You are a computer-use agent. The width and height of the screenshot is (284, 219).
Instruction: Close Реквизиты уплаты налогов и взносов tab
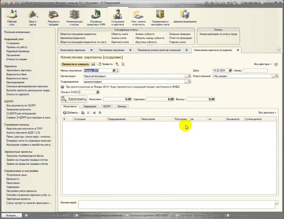(187, 50)
